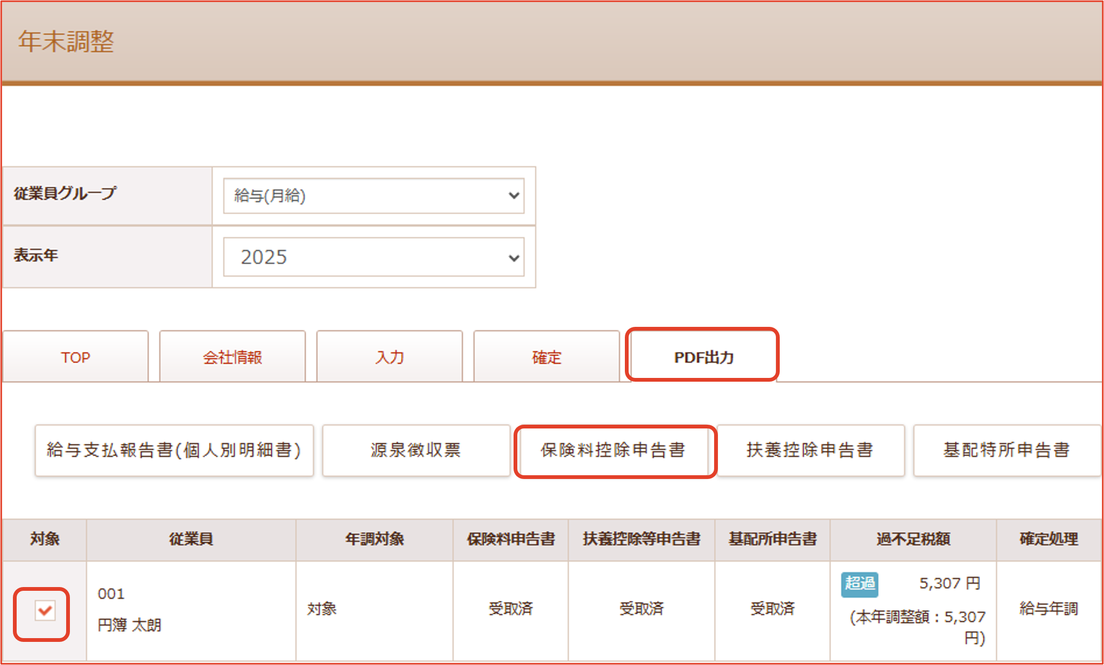Switch to the TOP tab

point(75,357)
